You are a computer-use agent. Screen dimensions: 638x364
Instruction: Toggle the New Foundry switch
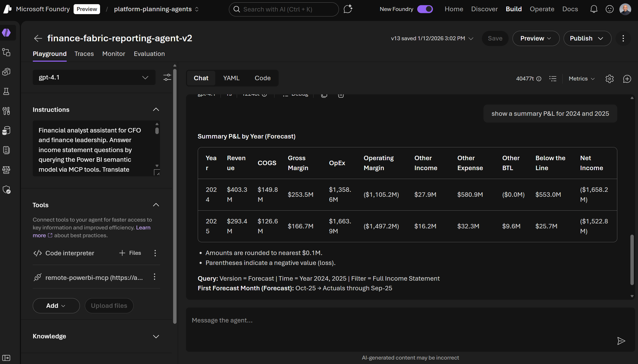(425, 9)
